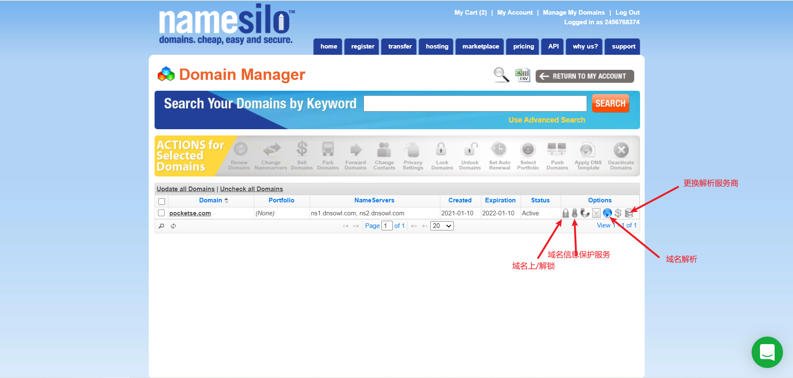Viewport: 793px width, 378px height.
Task: Sort by the Expiration column header
Action: [500, 200]
